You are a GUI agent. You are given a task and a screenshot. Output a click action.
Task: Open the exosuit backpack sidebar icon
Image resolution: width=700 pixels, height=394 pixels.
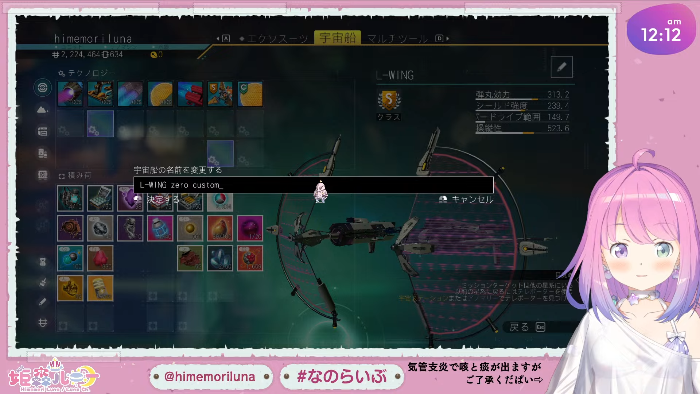[x=43, y=262]
